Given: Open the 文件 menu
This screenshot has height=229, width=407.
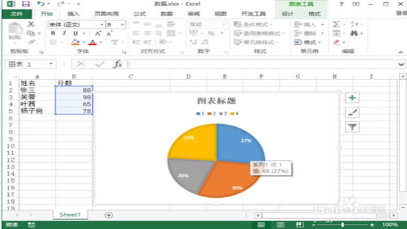Looking at the screenshot, I should pyautogui.click(x=17, y=14).
